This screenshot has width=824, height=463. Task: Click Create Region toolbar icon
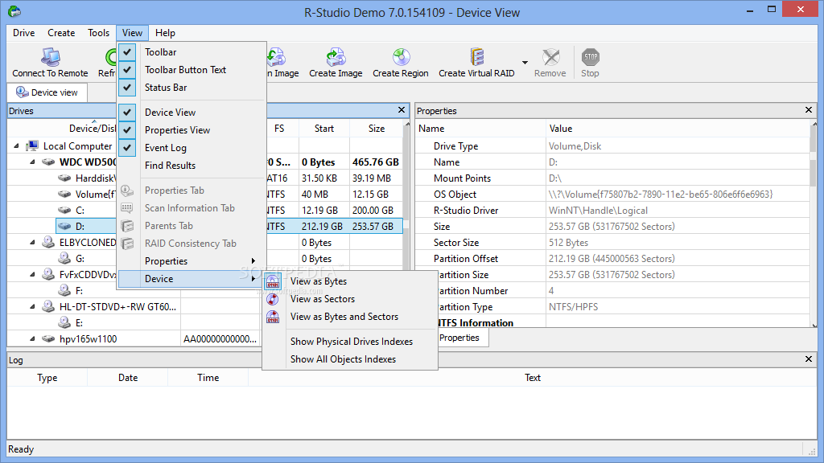click(401, 57)
